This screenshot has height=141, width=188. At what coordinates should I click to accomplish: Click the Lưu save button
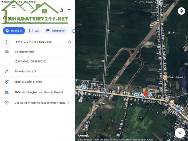coord(34,31)
